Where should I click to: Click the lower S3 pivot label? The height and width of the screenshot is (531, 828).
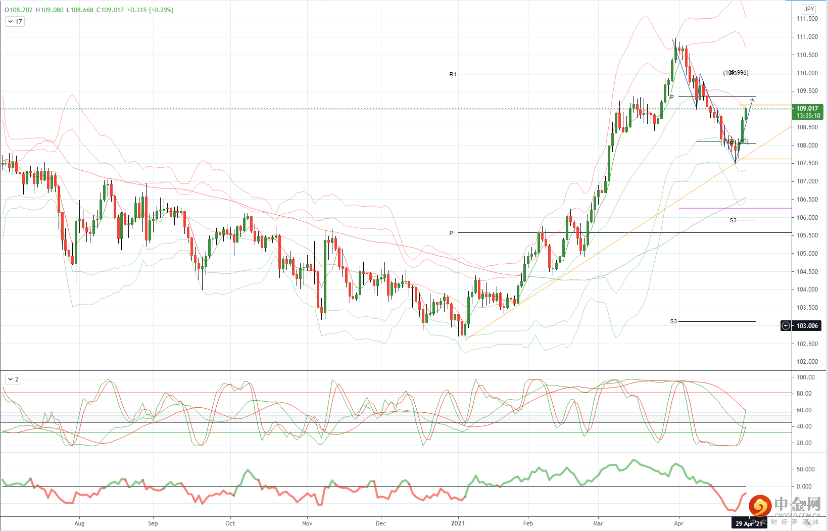tap(673, 321)
